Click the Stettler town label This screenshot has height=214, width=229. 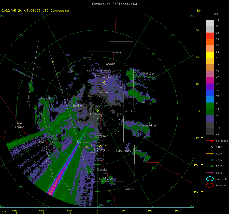tap(148, 74)
